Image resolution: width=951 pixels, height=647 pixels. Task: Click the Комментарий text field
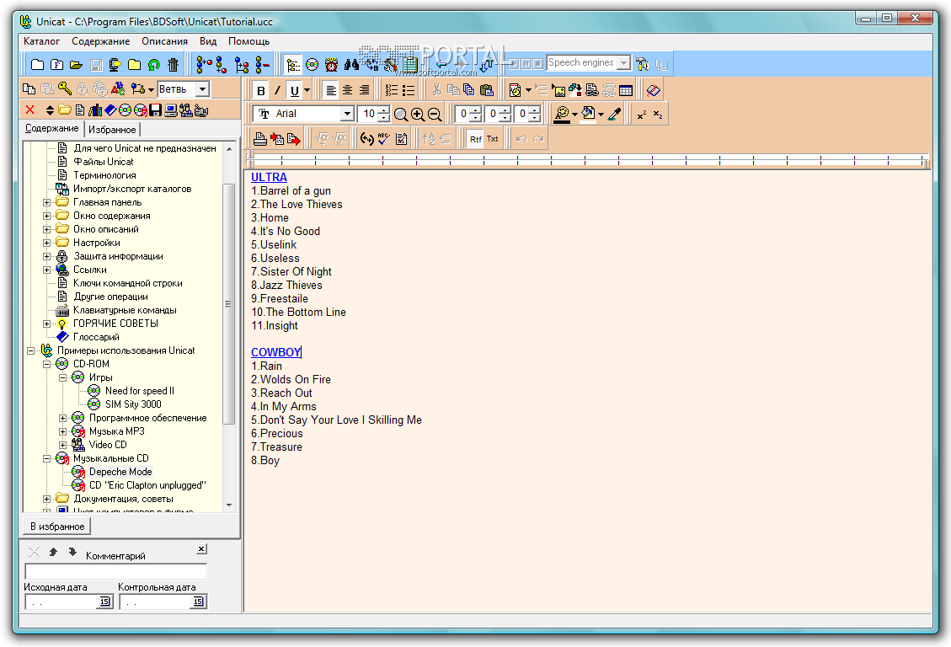coord(116,571)
